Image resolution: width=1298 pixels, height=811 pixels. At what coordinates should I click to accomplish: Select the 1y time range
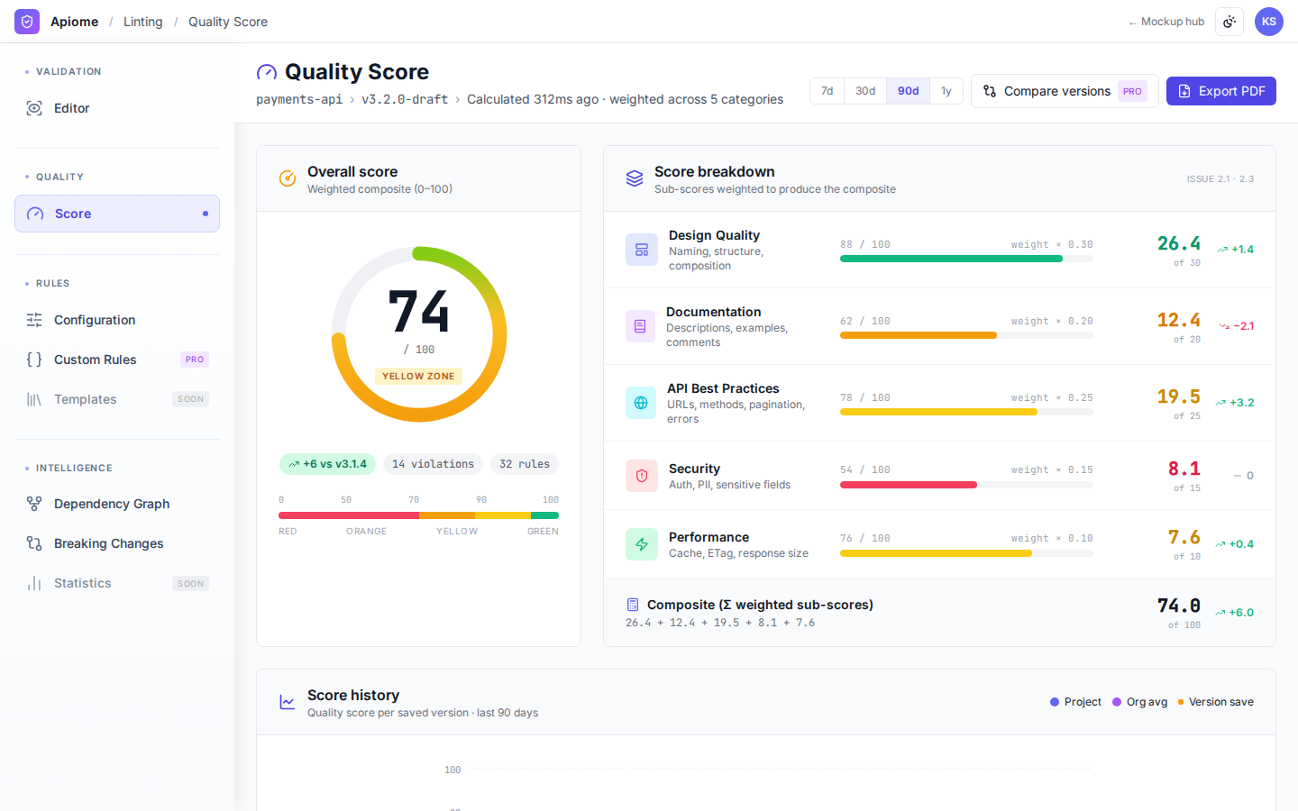pos(946,91)
